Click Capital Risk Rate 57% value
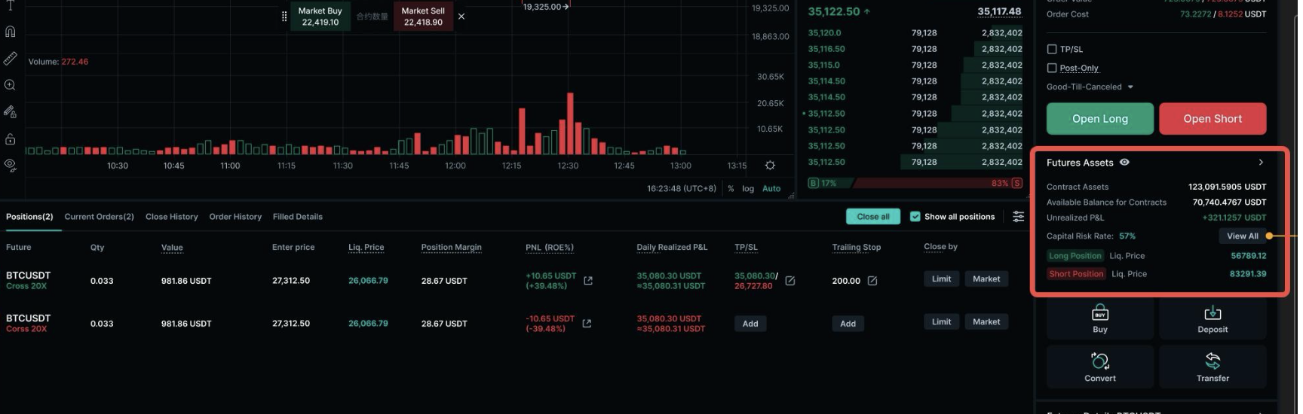Viewport: 1303px width, 414px height. [1127, 236]
